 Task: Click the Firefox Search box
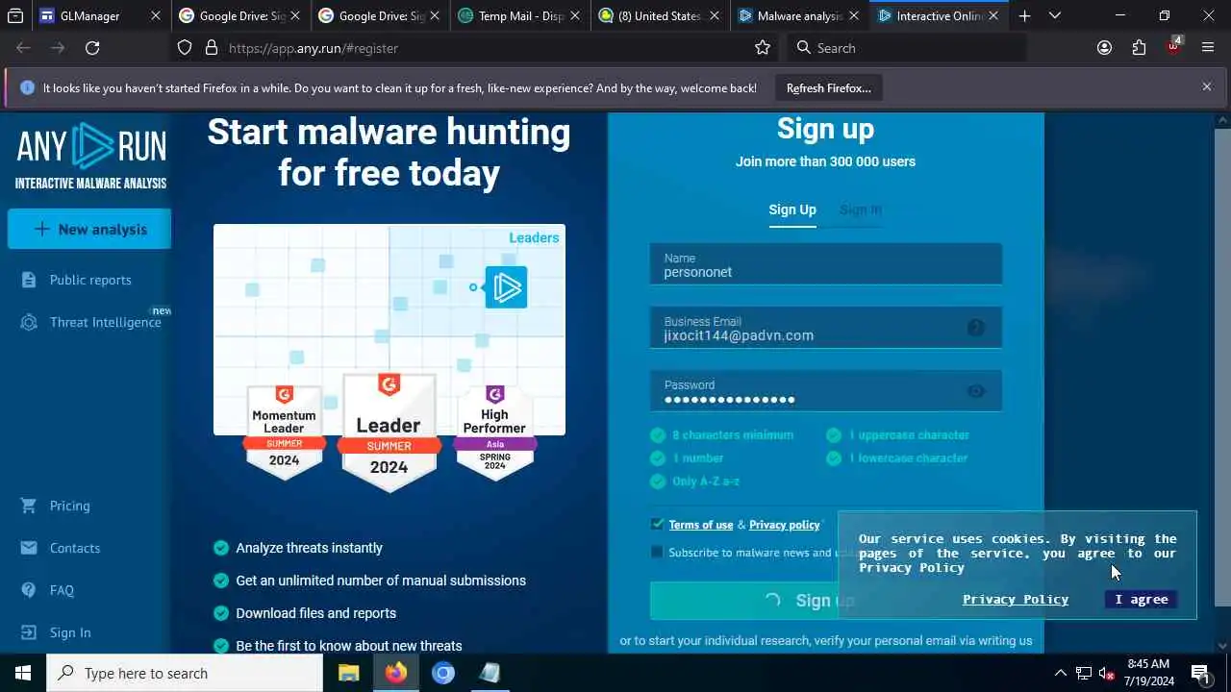(906, 48)
